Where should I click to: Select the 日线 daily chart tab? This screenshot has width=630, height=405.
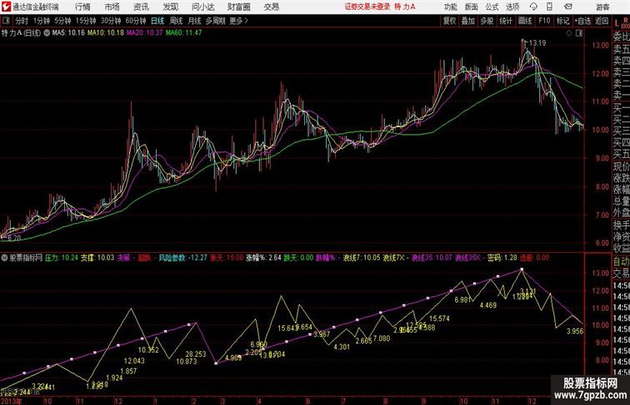pyautogui.click(x=157, y=21)
